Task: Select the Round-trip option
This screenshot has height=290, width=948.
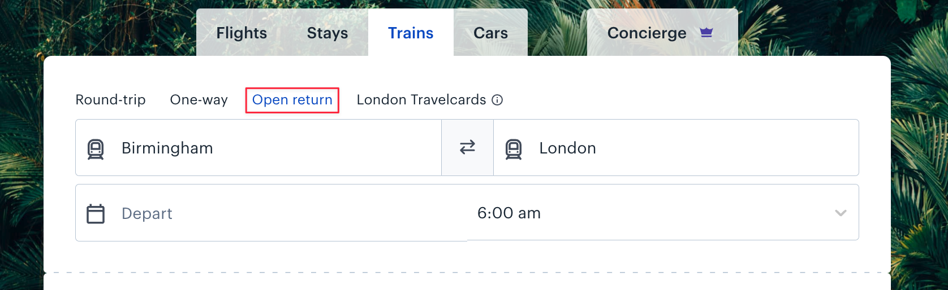Action: click(x=111, y=100)
